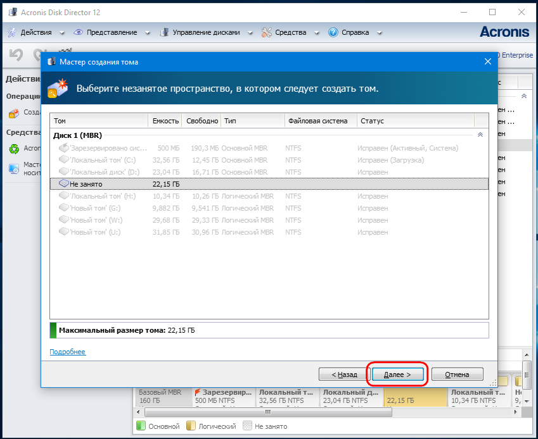Click the disk icon beside 'Не занято' row
The width and height of the screenshot is (538, 439).
tap(63, 183)
